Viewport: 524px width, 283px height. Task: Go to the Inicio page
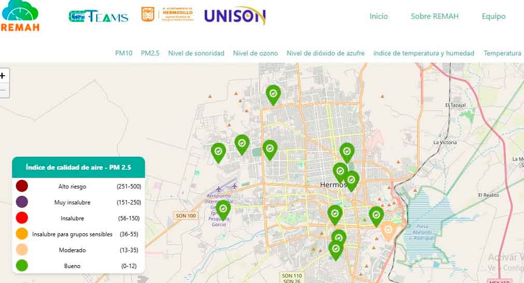point(378,16)
